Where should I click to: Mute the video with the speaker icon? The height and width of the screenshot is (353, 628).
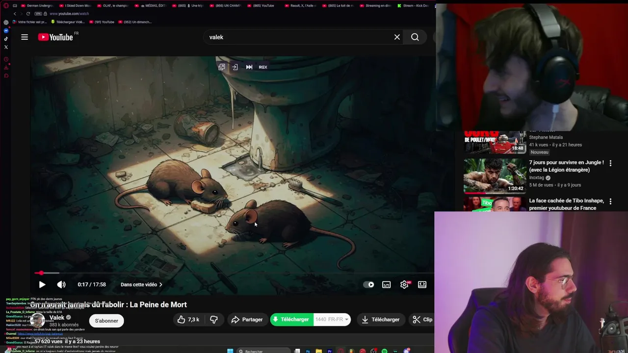61,284
